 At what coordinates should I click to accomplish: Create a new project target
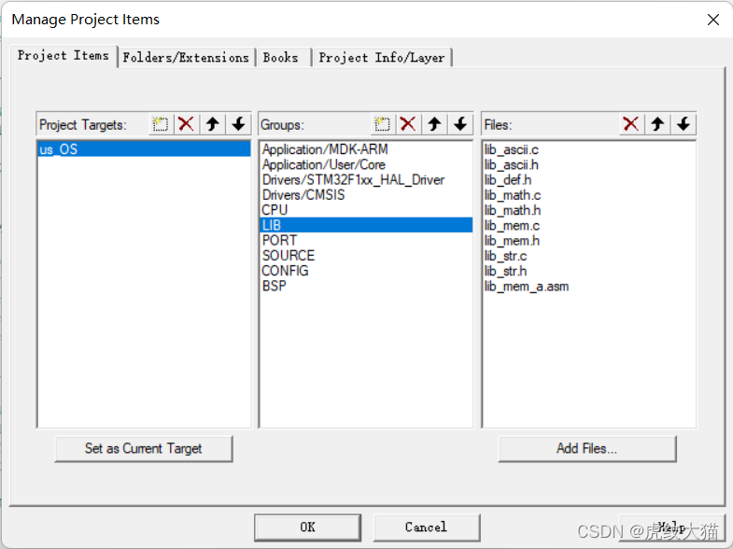[161, 124]
